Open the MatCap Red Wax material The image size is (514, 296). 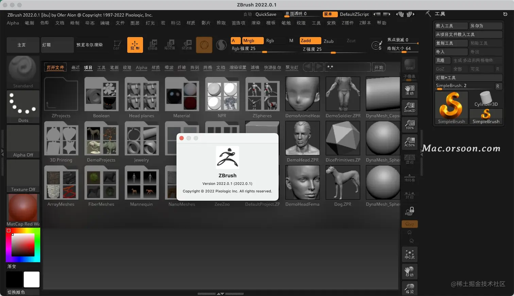[x=23, y=210]
